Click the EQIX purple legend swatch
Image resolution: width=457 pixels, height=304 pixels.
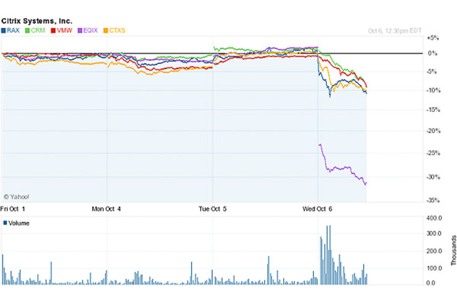(80, 30)
